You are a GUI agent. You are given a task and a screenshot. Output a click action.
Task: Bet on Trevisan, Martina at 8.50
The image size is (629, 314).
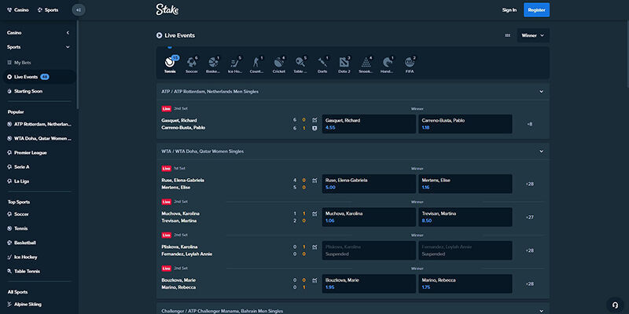[465, 217]
